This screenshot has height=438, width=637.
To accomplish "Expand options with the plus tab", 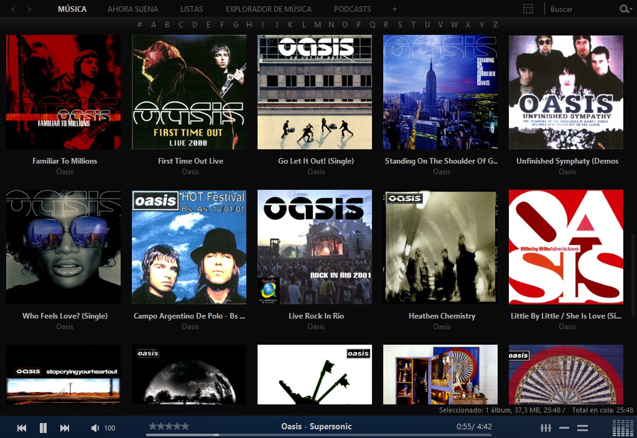I will point(394,9).
